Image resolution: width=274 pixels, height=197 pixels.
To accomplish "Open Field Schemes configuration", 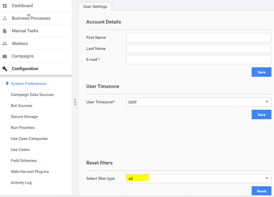I will pyautogui.click(x=24, y=160).
